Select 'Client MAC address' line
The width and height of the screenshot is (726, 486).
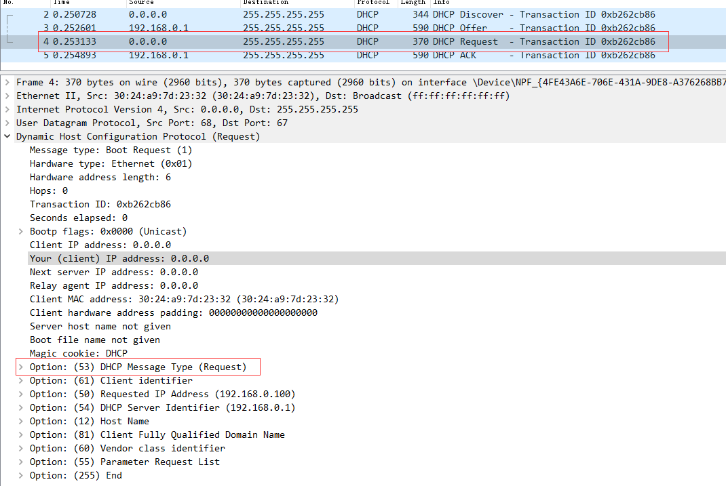(x=185, y=299)
